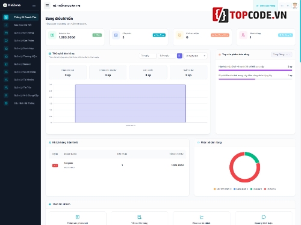Click the order management quick action icon

139,217
